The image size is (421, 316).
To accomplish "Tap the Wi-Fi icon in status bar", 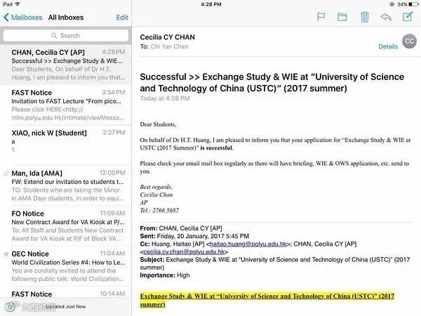I will click(x=18, y=4).
